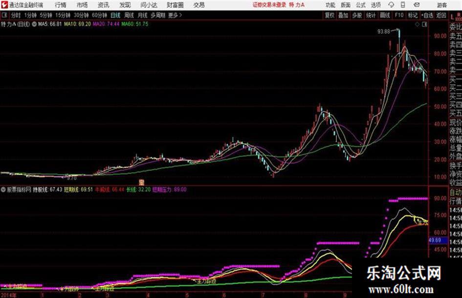Click the 长线: 32.20 indicator value
462x298 pixels.
(138, 189)
